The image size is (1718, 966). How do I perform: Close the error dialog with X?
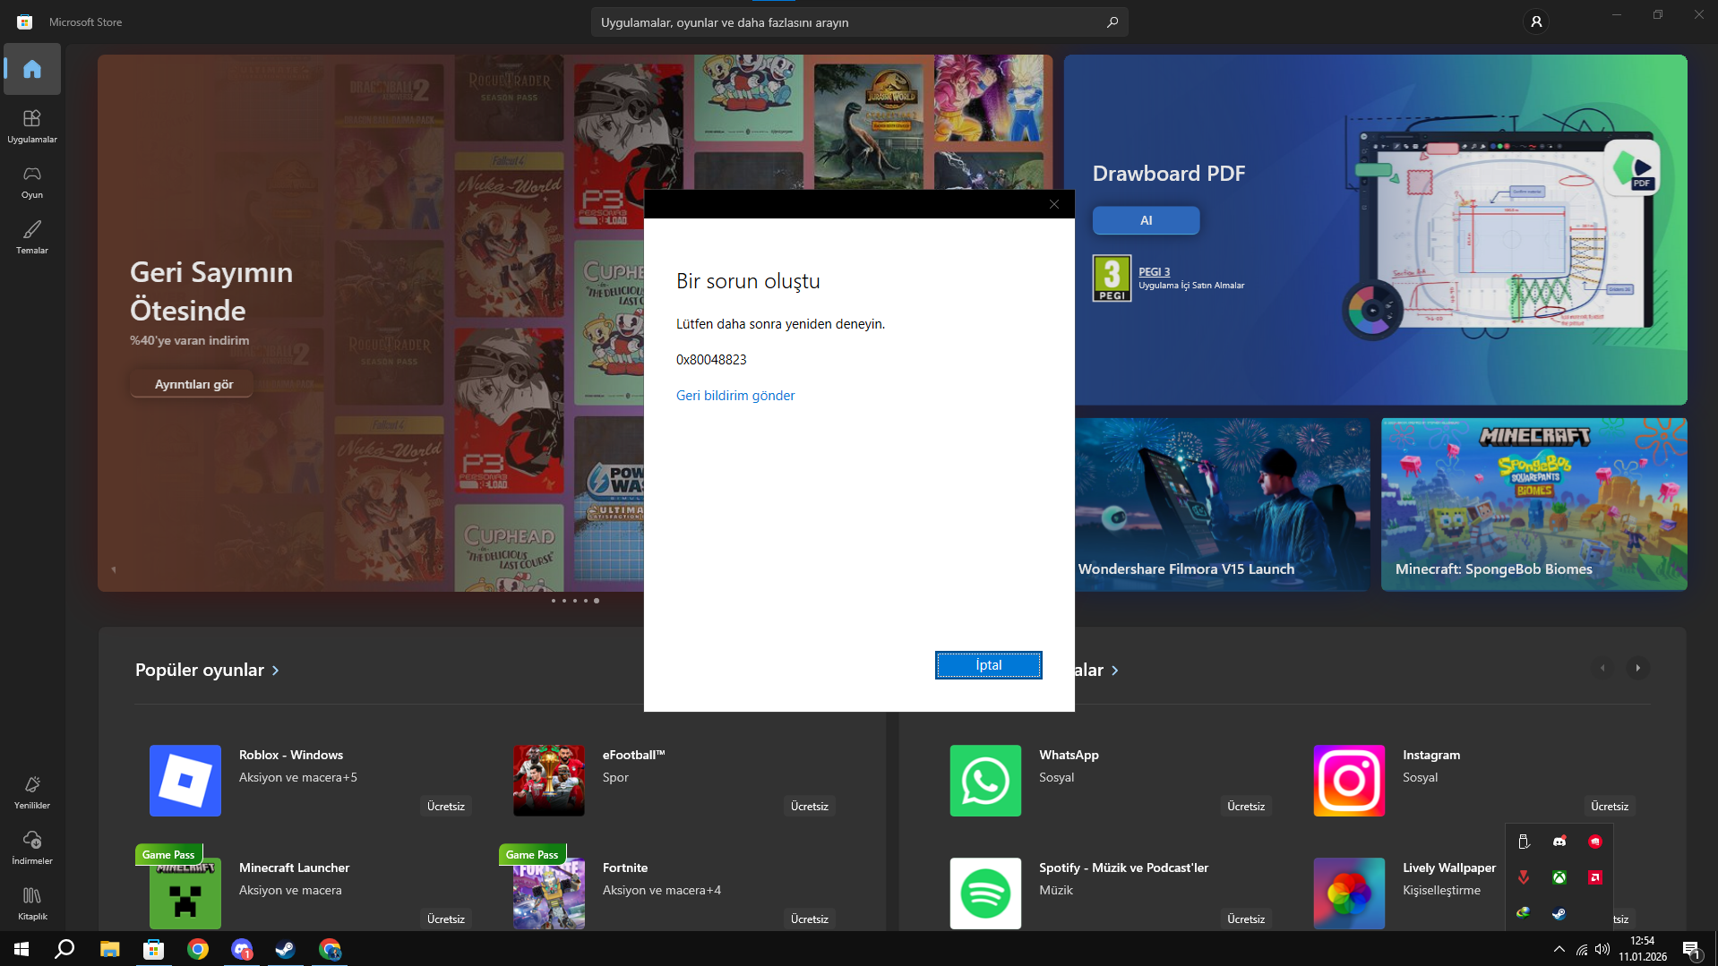pos(1054,204)
